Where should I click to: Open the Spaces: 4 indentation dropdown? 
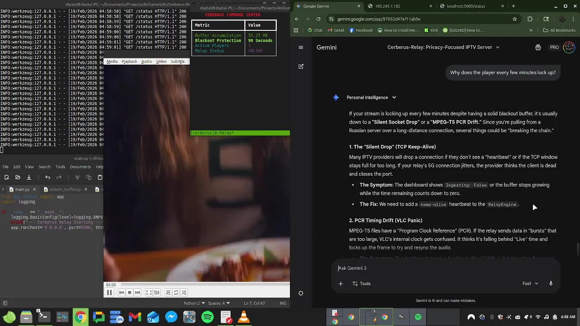point(219,303)
